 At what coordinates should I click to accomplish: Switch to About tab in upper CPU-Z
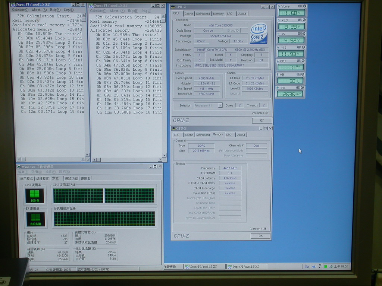[242, 14]
